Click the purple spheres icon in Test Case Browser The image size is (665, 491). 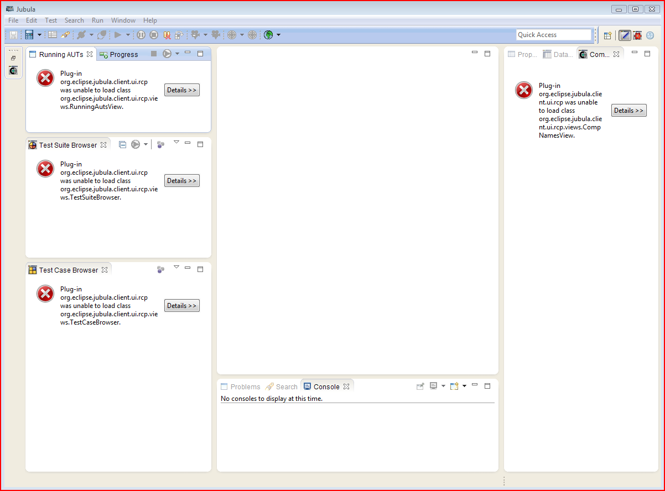coord(160,269)
